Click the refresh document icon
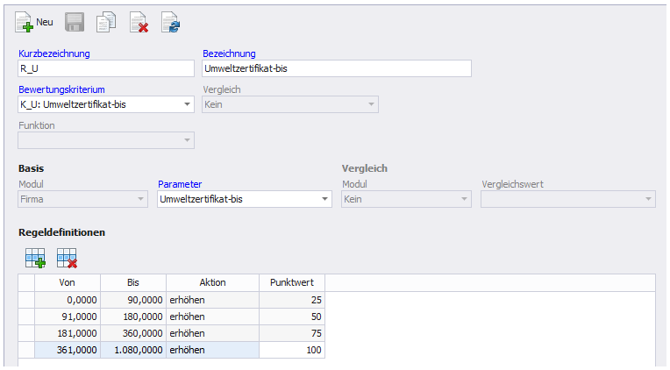The height and width of the screenshot is (370, 670). [x=170, y=22]
